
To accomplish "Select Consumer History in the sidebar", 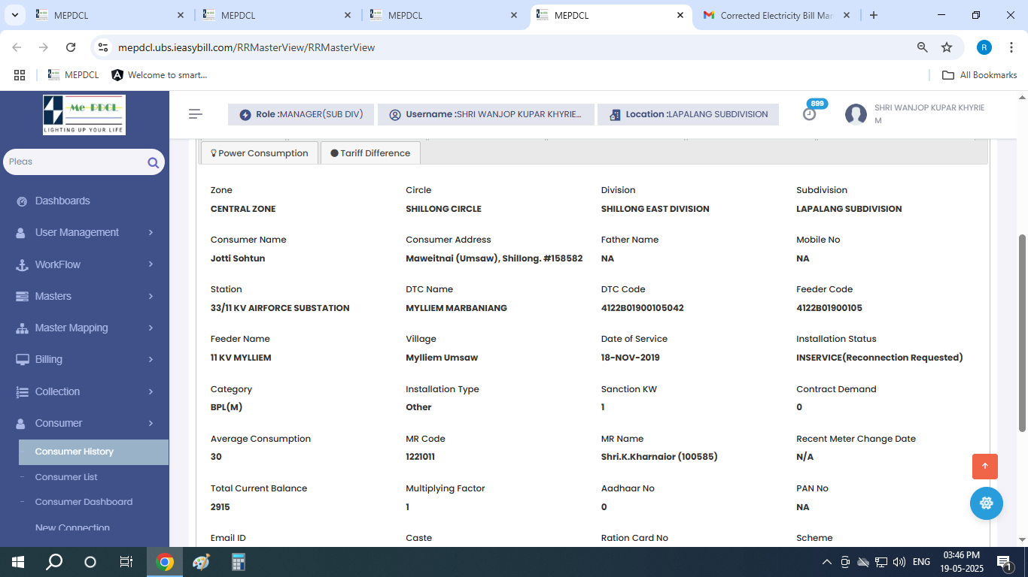I will tap(93, 452).
